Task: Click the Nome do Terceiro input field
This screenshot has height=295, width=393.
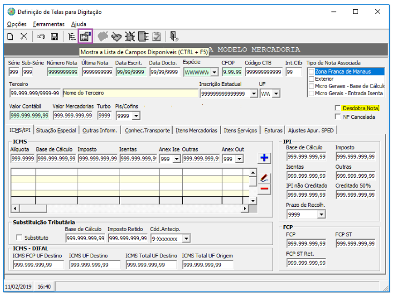Action: 130,93
